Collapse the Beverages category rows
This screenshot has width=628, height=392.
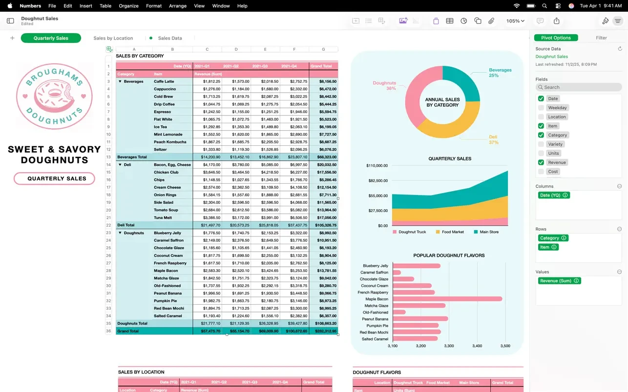pyautogui.click(x=119, y=81)
